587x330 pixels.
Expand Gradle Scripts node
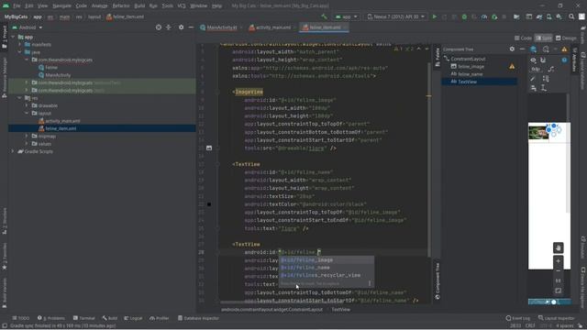coord(13,151)
